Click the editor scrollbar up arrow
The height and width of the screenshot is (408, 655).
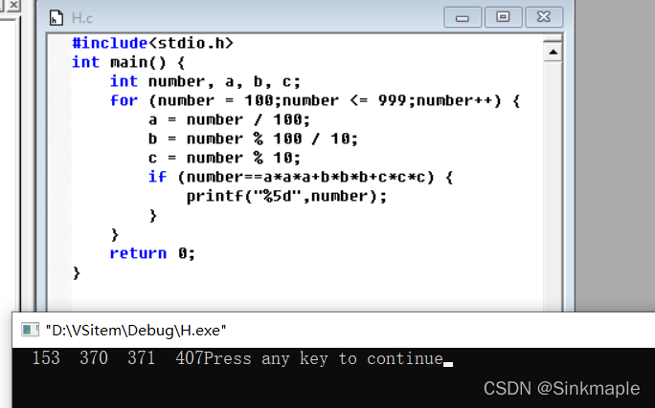[x=553, y=53]
